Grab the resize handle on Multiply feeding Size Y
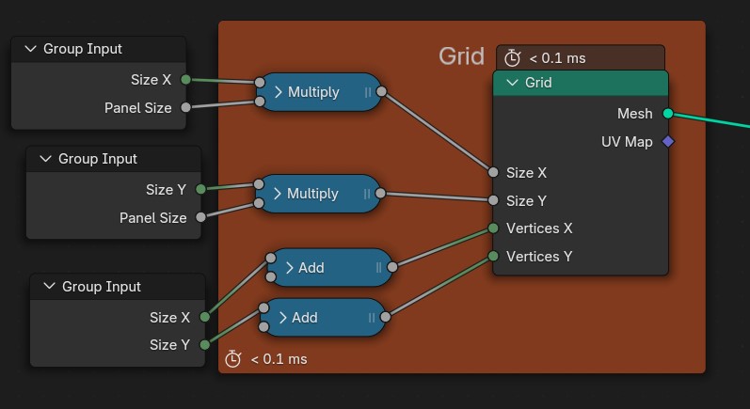The width and height of the screenshot is (750, 409). (x=367, y=194)
